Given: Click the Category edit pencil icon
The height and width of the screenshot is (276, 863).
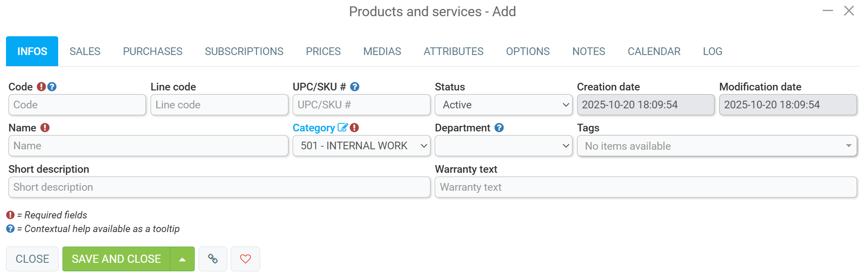Looking at the screenshot, I should [342, 127].
